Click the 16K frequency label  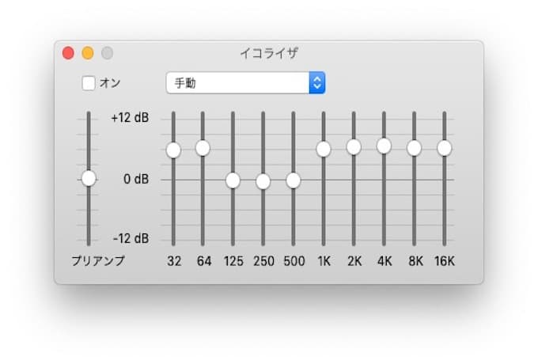point(445,261)
